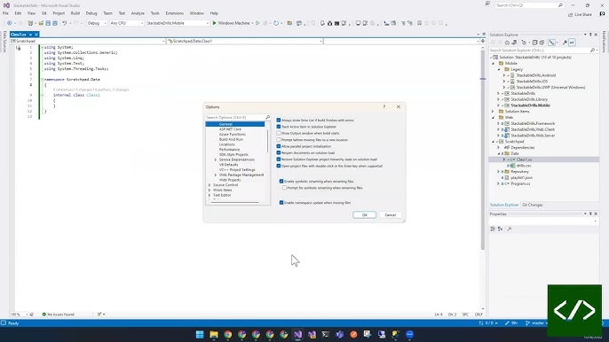Click the search magnifier in Options dialog
The image size is (609, 342).
coord(267,117)
